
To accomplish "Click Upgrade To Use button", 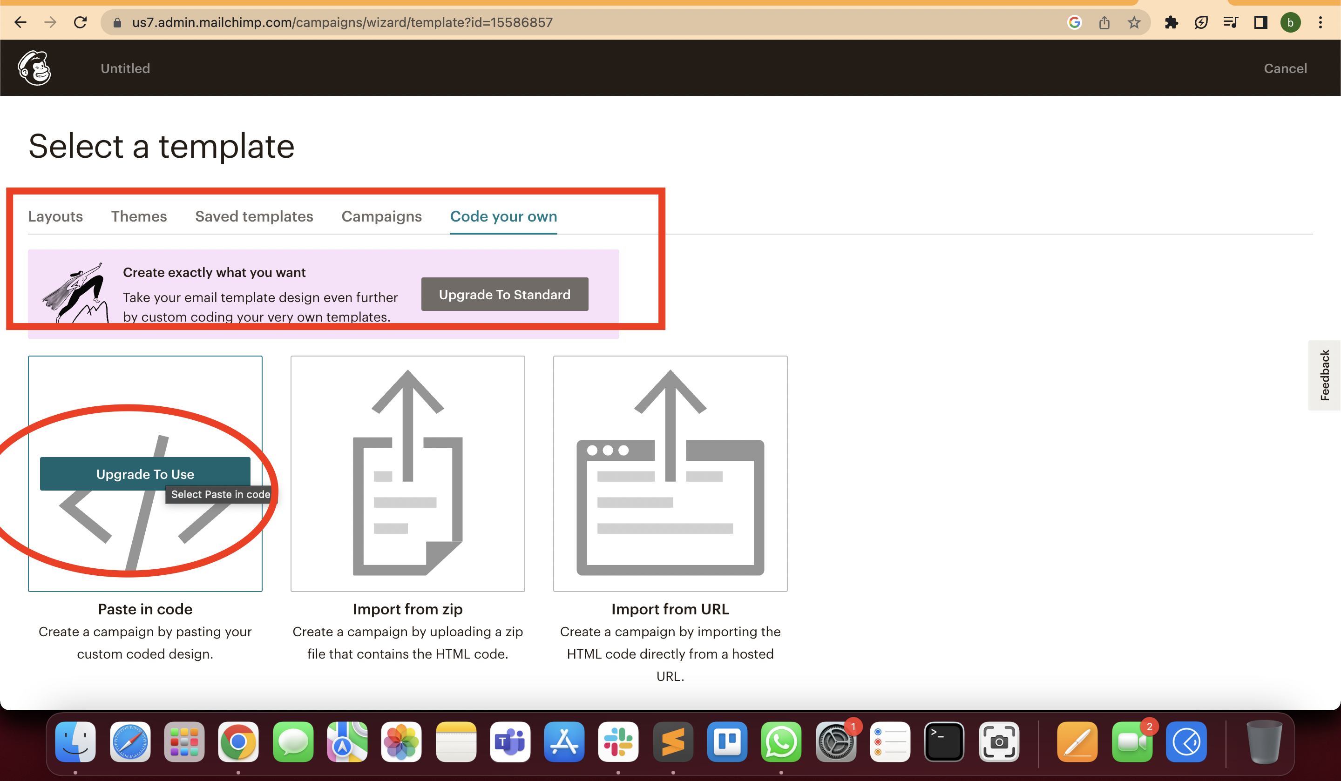I will coord(145,473).
